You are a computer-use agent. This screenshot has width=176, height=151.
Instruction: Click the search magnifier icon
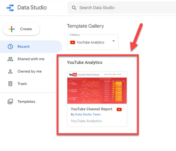[74, 8]
